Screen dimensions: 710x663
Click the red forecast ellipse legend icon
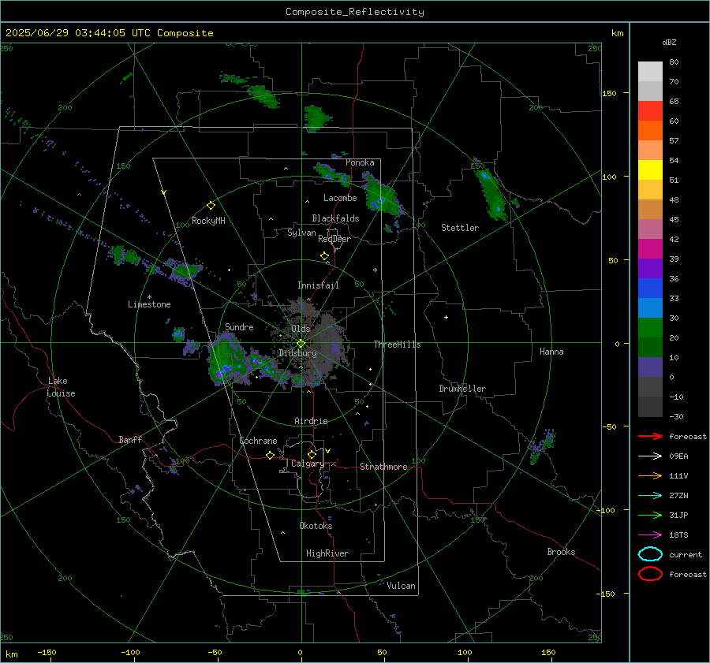650,574
